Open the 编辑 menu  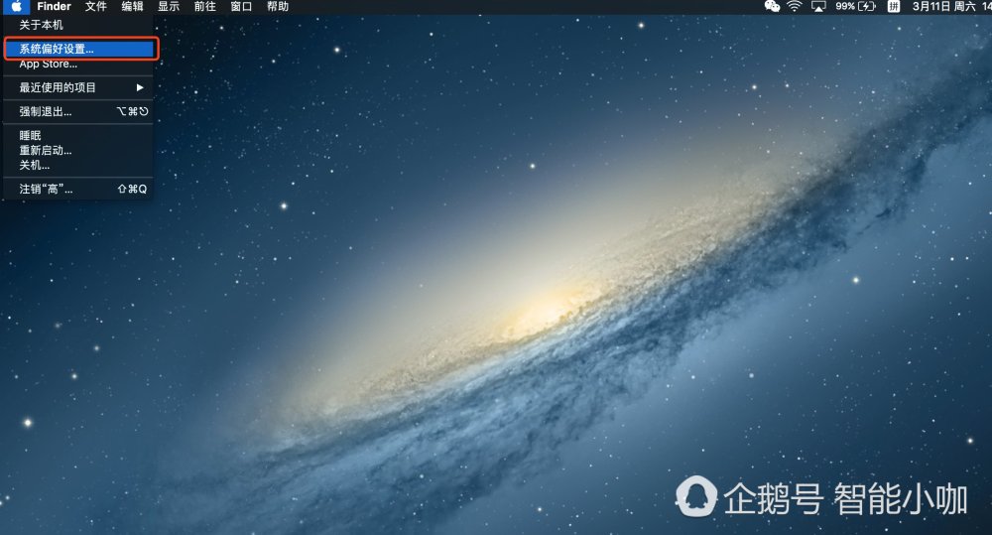[132, 6]
